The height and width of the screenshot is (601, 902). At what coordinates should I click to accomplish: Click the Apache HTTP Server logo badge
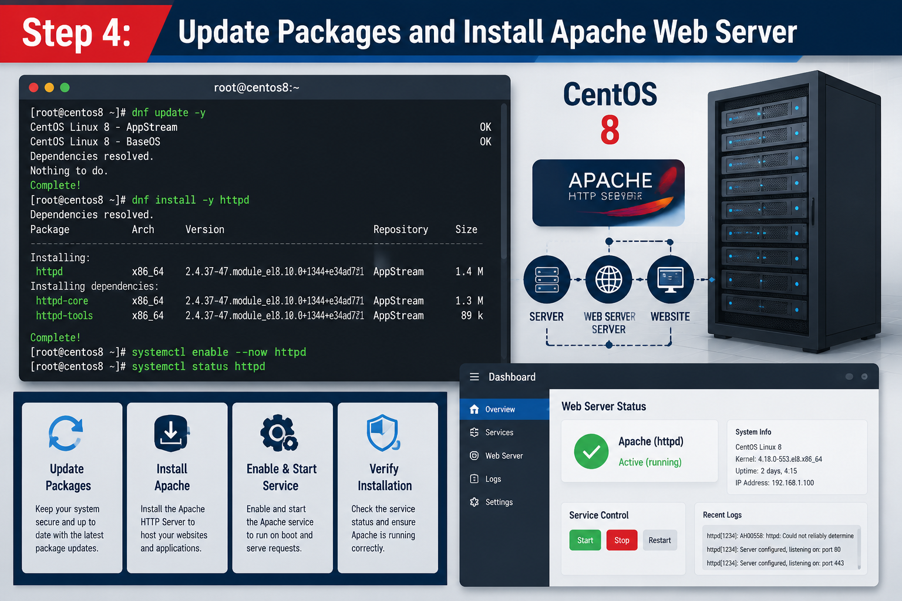(x=608, y=193)
